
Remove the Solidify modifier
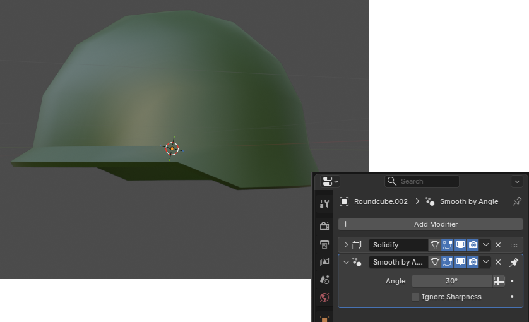[498, 245]
